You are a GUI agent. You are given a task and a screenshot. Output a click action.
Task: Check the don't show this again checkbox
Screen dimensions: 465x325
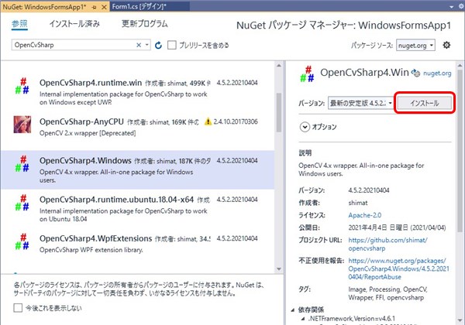(x=18, y=308)
